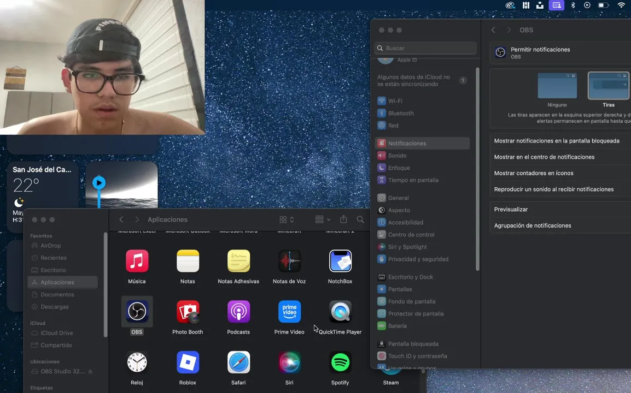Open Wi-Fi settings pane
Viewport: 631px width, 393px height.
pyautogui.click(x=422, y=101)
